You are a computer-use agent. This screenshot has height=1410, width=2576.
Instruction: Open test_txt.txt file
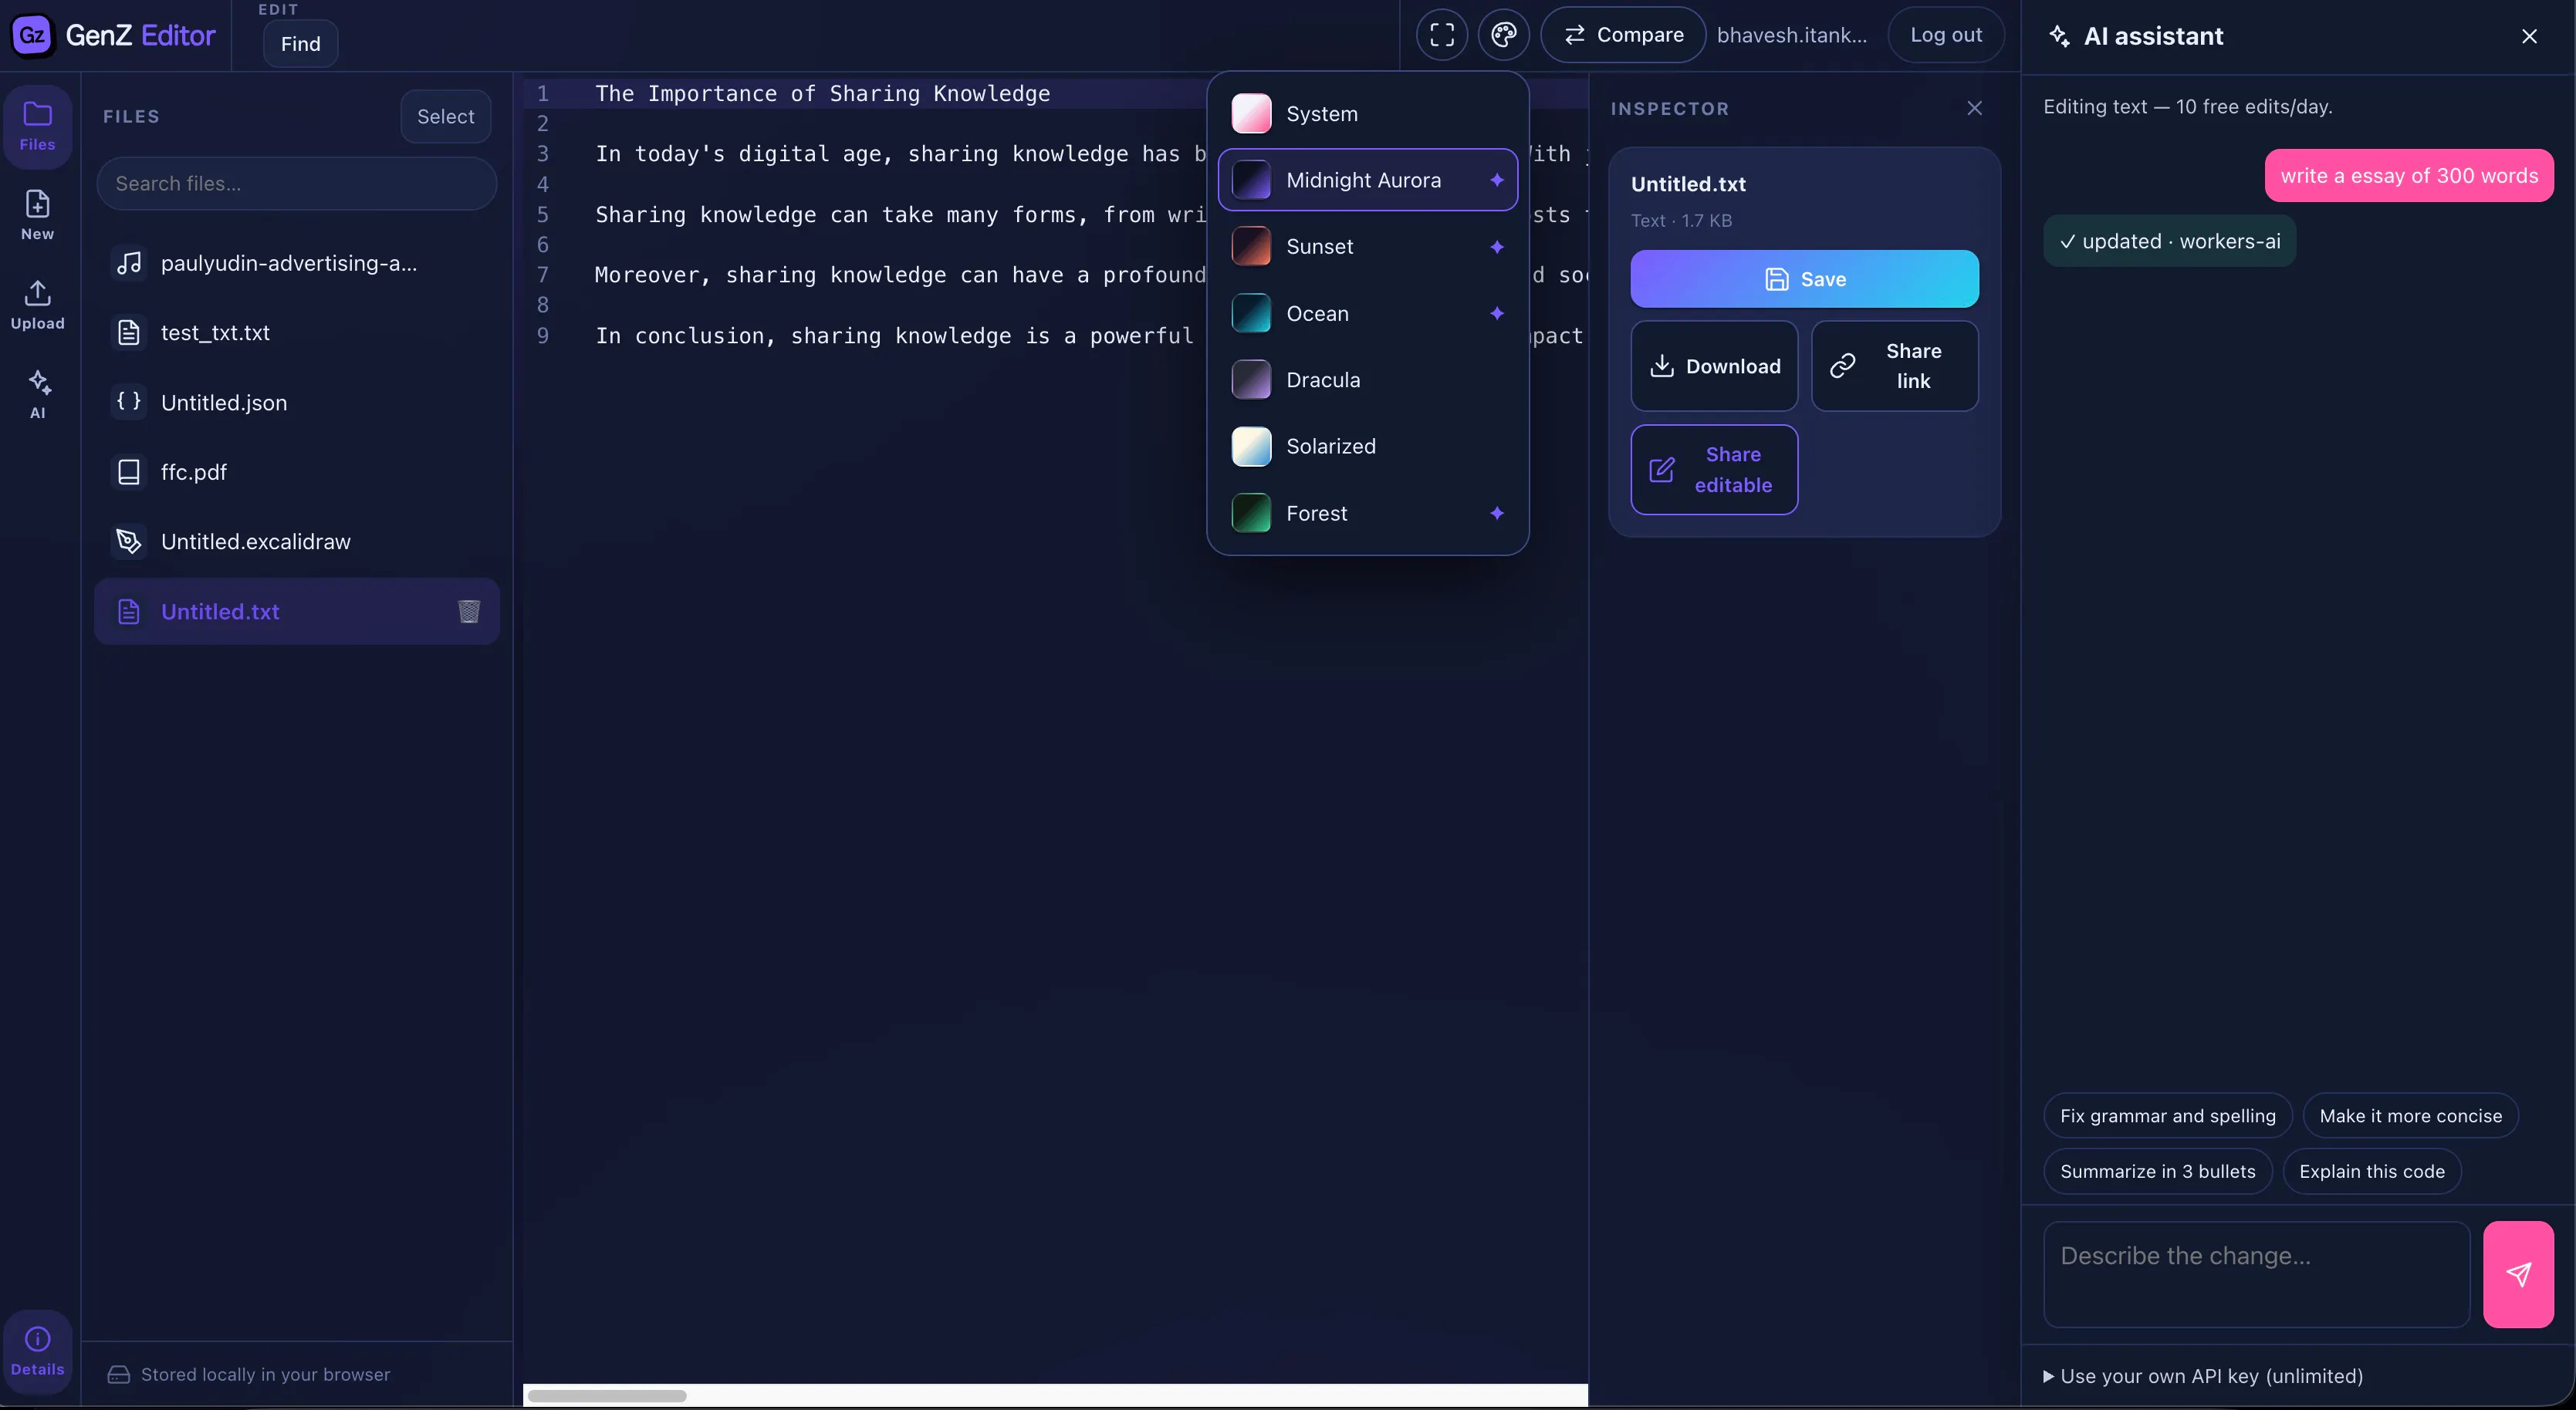[297, 332]
